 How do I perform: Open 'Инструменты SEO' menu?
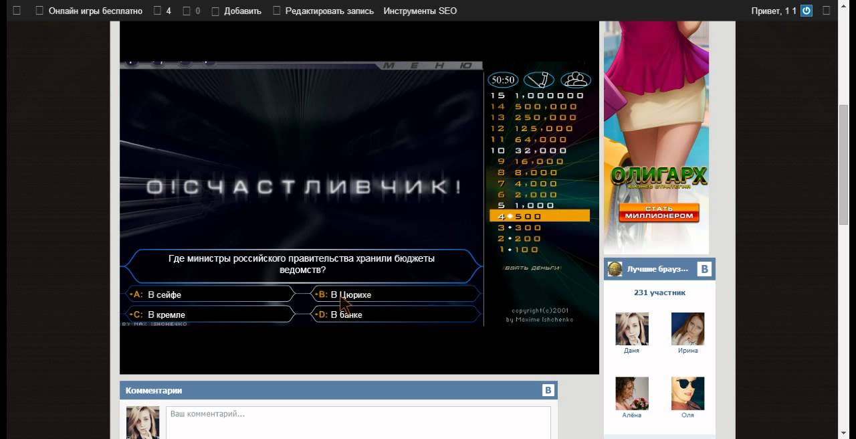click(x=420, y=11)
